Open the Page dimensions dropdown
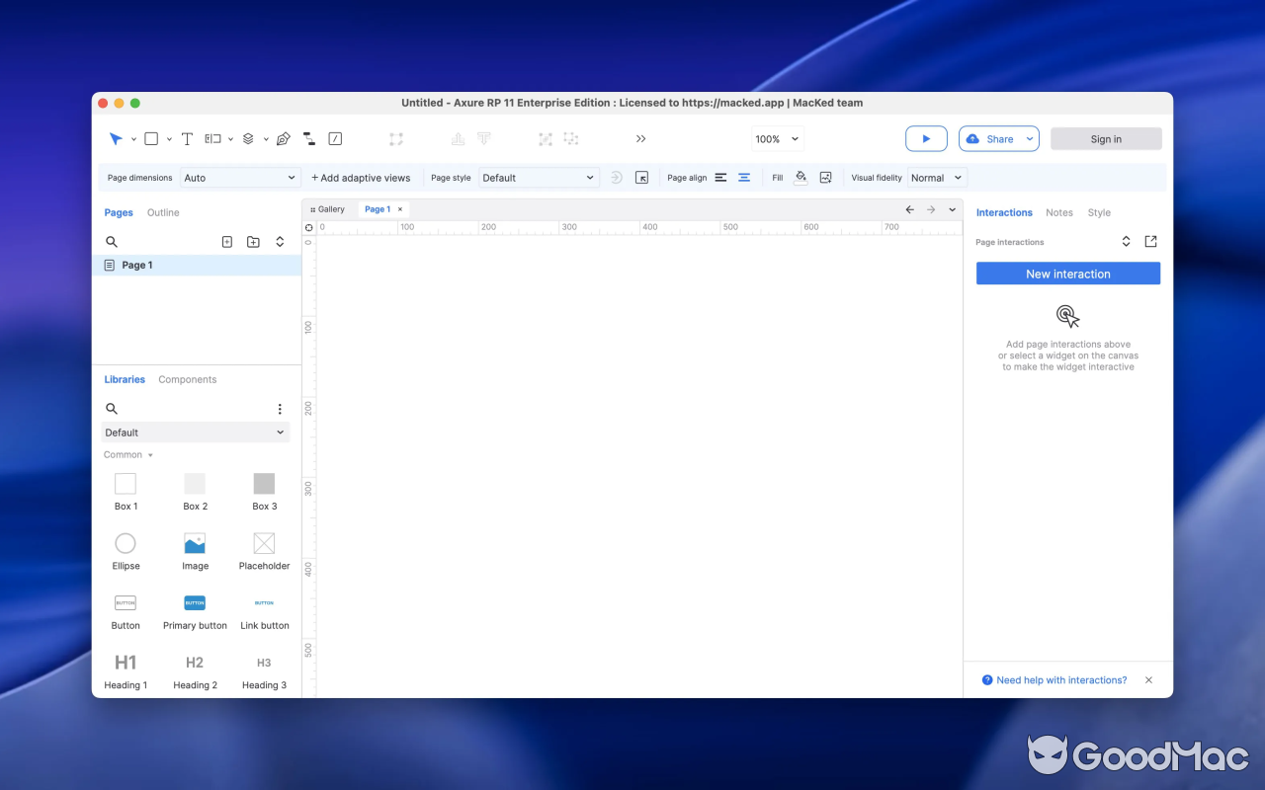The width and height of the screenshot is (1265, 790). click(239, 178)
